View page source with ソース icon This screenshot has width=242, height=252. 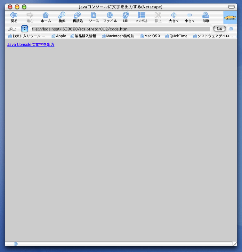(x=94, y=17)
